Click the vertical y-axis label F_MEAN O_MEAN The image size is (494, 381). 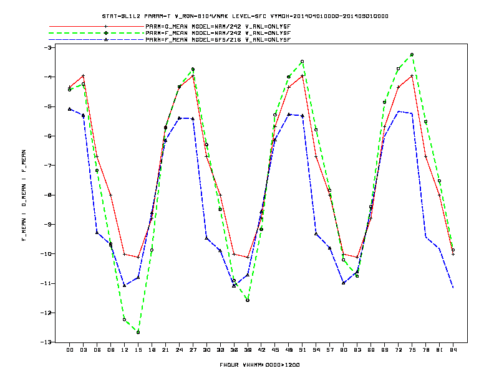(x=24, y=195)
